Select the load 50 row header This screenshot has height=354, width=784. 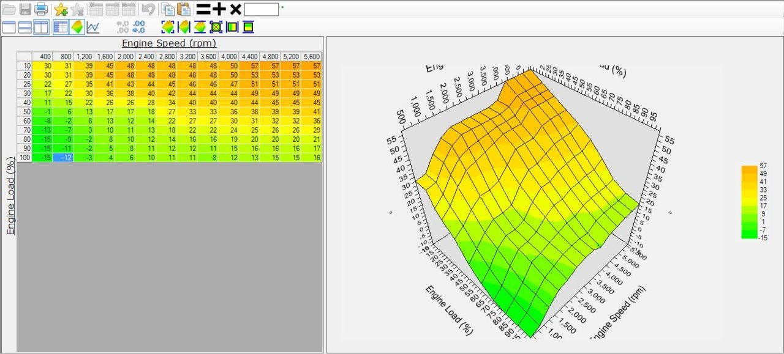tap(24, 111)
